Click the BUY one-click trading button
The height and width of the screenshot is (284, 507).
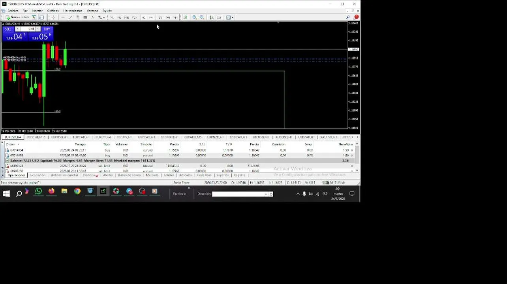click(x=47, y=29)
